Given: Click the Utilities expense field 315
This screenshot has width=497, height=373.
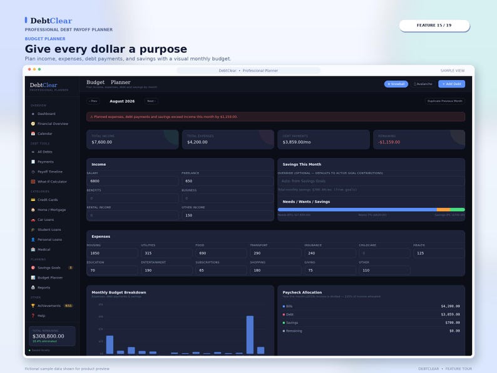Looking at the screenshot, I should point(167,253).
